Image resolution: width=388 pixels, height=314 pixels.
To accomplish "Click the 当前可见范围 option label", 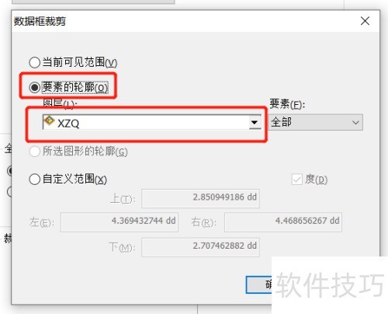I will click(80, 62).
